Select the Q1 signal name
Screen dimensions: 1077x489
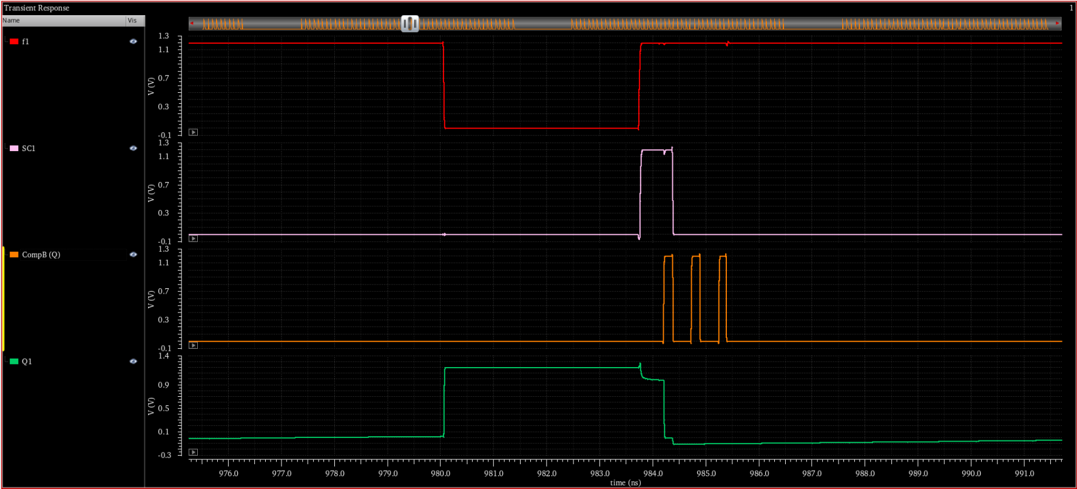tap(27, 361)
